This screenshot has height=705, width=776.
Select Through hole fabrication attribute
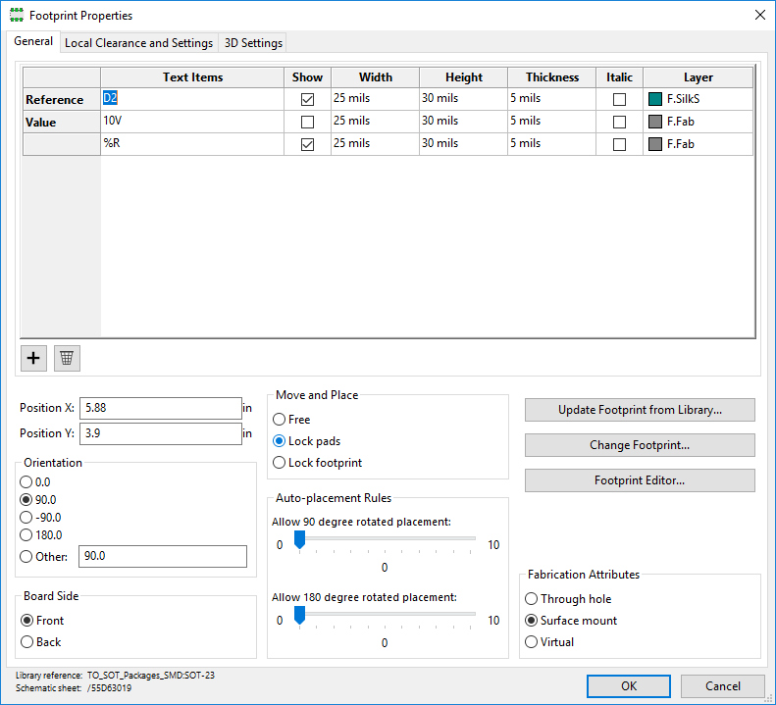coord(532,599)
